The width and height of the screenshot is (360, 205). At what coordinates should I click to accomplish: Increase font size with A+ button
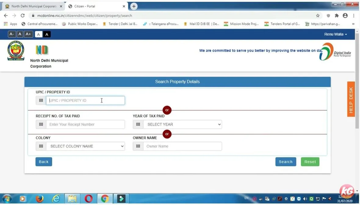(28, 34)
